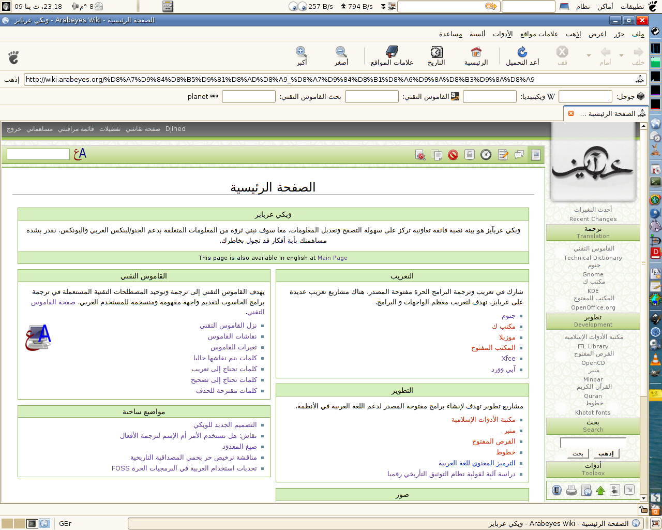
Task: Close the Arabeyes main page tab
Action: click(x=571, y=113)
